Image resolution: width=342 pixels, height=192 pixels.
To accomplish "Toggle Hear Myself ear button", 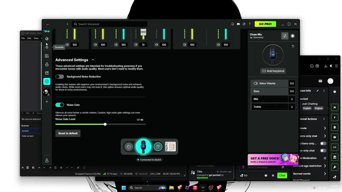I will [x=158, y=147].
